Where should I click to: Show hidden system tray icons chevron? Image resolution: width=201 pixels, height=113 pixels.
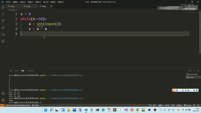(161, 110)
